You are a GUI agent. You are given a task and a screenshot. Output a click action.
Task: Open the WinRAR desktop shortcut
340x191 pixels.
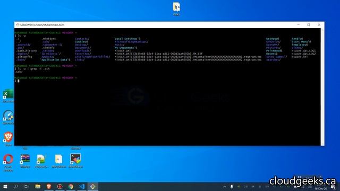[25, 161]
